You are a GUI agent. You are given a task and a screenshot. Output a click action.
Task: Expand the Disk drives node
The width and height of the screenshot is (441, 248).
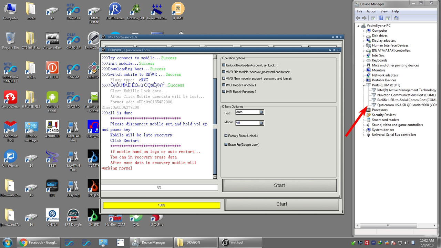363,35
